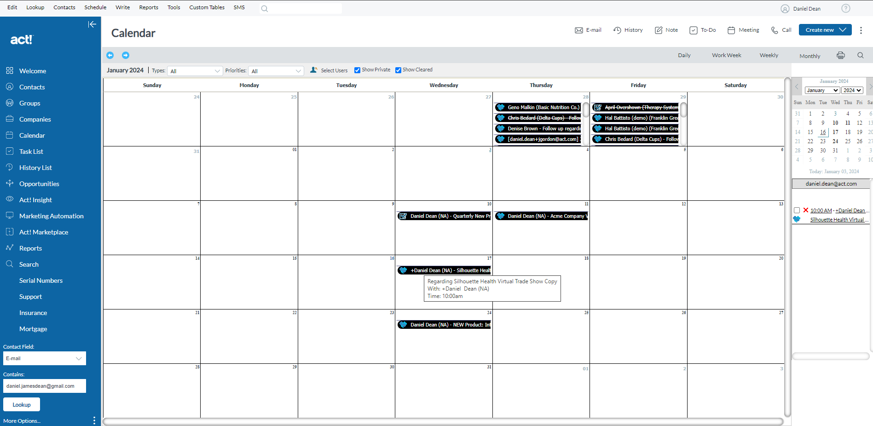Open More Options link

point(22,421)
